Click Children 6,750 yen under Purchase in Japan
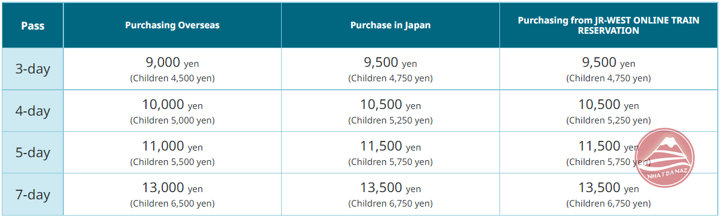 390,204
